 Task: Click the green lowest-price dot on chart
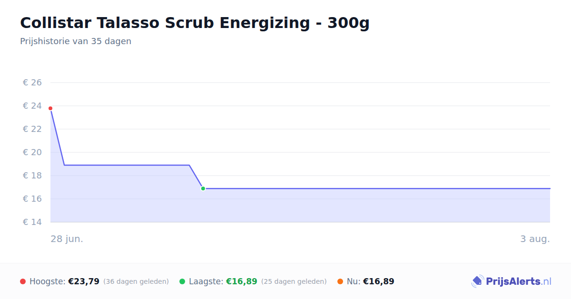(x=203, y=188)
